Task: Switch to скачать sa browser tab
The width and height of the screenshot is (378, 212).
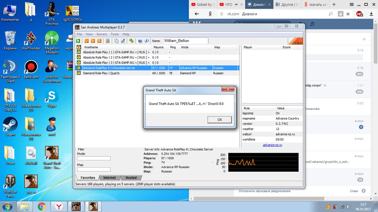Action: 315,4
